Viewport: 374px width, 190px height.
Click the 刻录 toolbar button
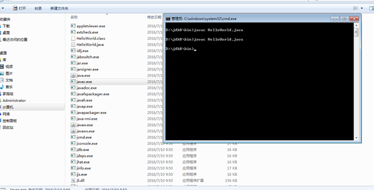[38, 8]
